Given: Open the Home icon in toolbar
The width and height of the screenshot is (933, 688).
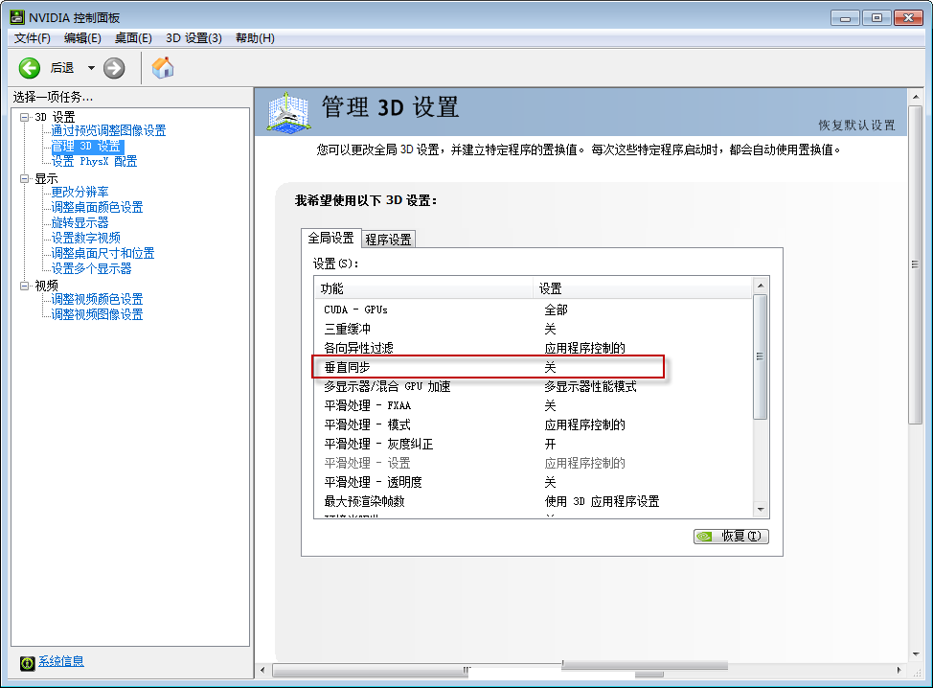Looking at the screenshot, I should (163, 68).
